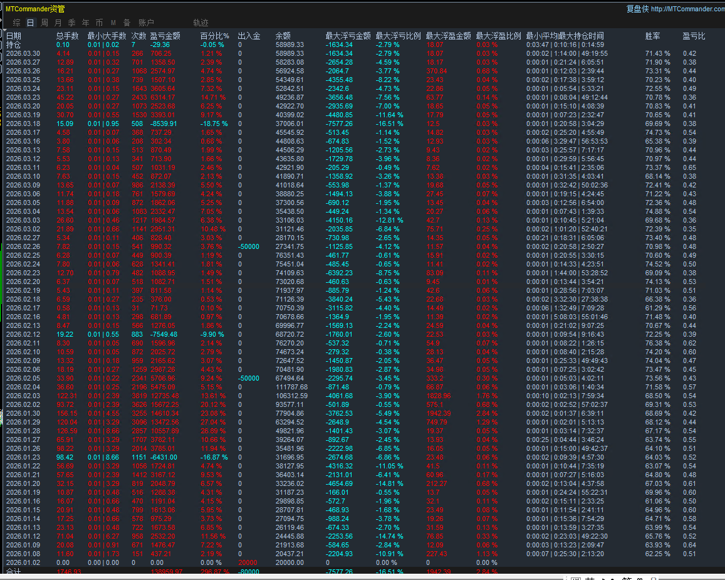Viewport: 725px width, 580px height.
Task: Click the 胜率 column header
Action: tap(652, 36)
